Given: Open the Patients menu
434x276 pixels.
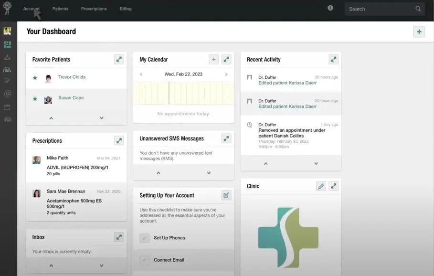Looking at the screenshot, I should click(x=60, y=8).
